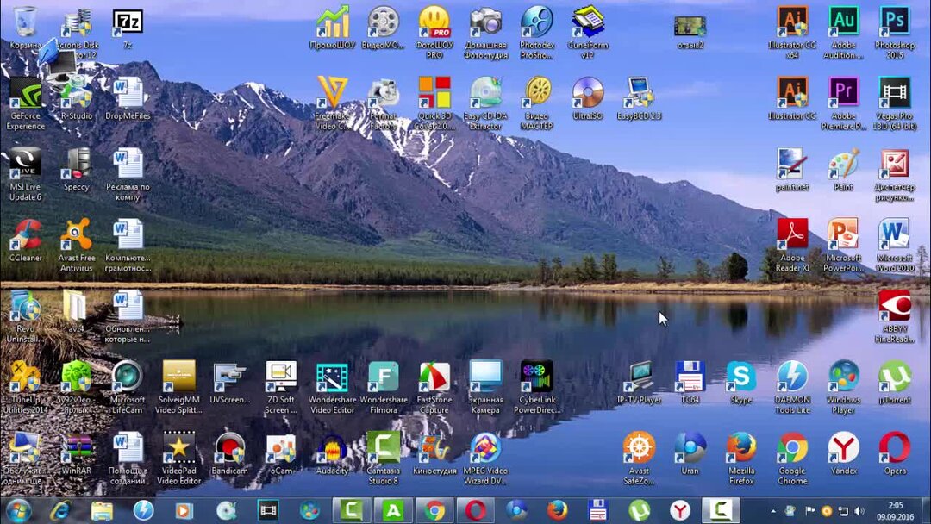The height and width of the screenshot is (524, 931).
Task: Open VideoPad Video Editor shortcut
Action: click(178, 458)
